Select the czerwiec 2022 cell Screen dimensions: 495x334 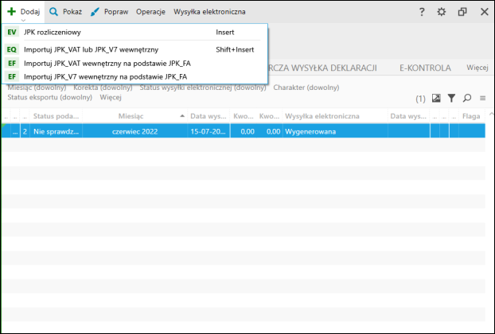point(134,131)
